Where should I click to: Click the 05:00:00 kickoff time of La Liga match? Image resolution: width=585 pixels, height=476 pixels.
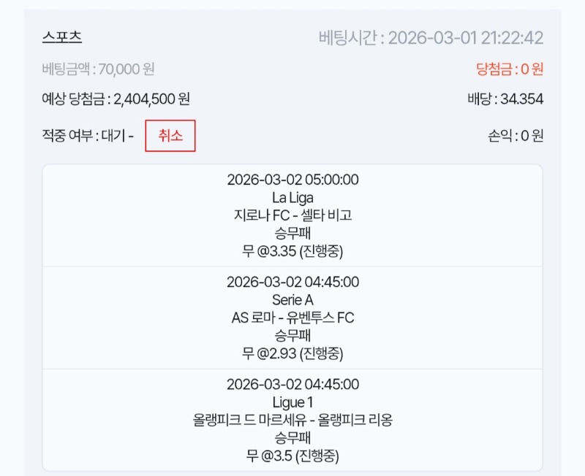tap(292, 180)
